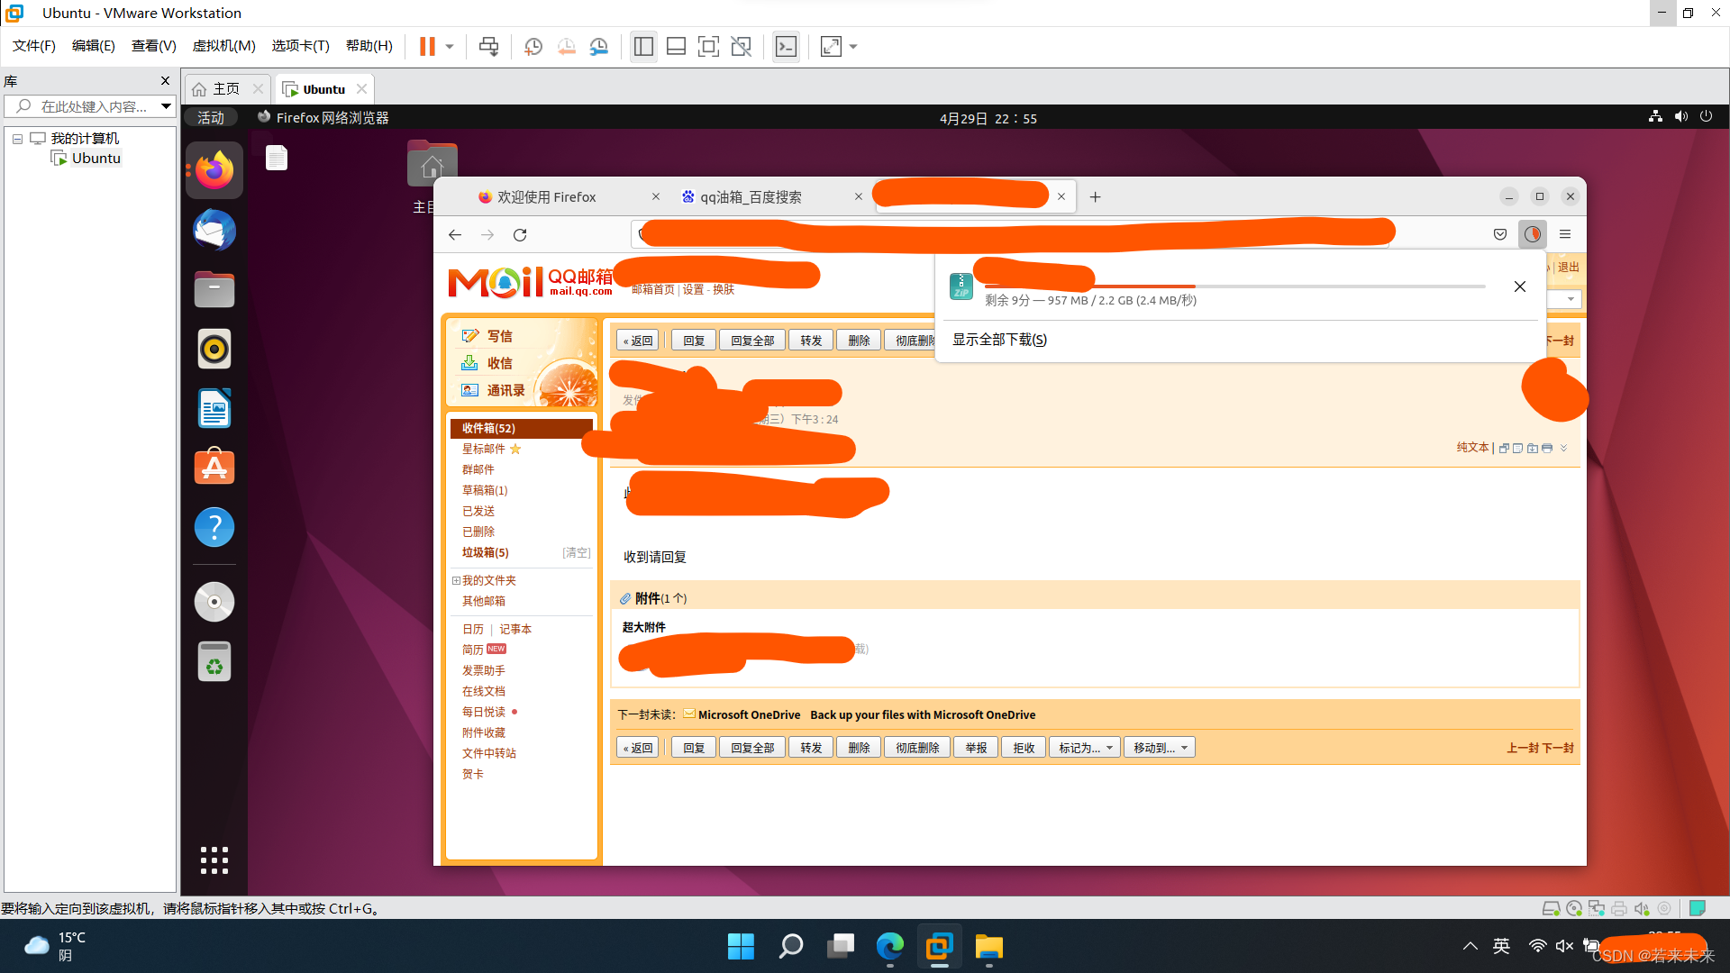Click the print mail icon
1730x973 pixels.
tap(1547, 448)
